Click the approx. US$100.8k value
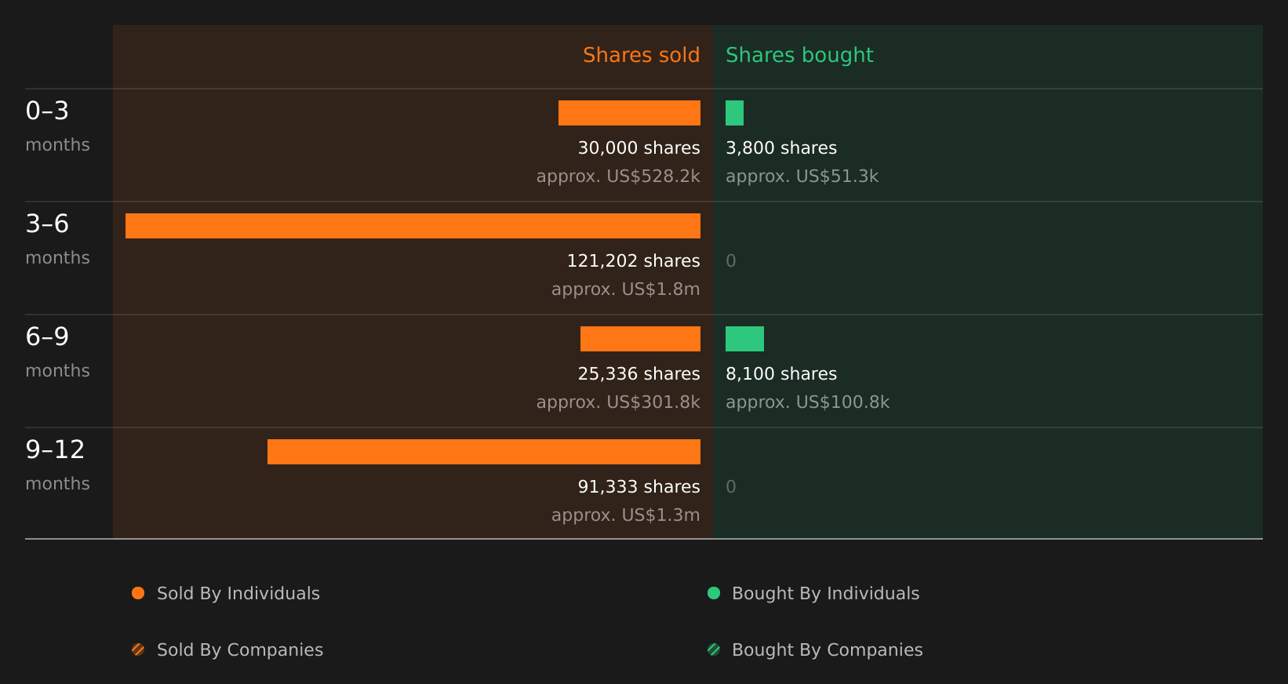Screen dimensions: 1288x684 [x=807, y=402]
